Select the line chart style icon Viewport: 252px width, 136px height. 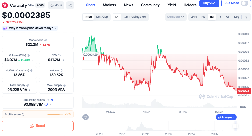(x=117, y=17)
